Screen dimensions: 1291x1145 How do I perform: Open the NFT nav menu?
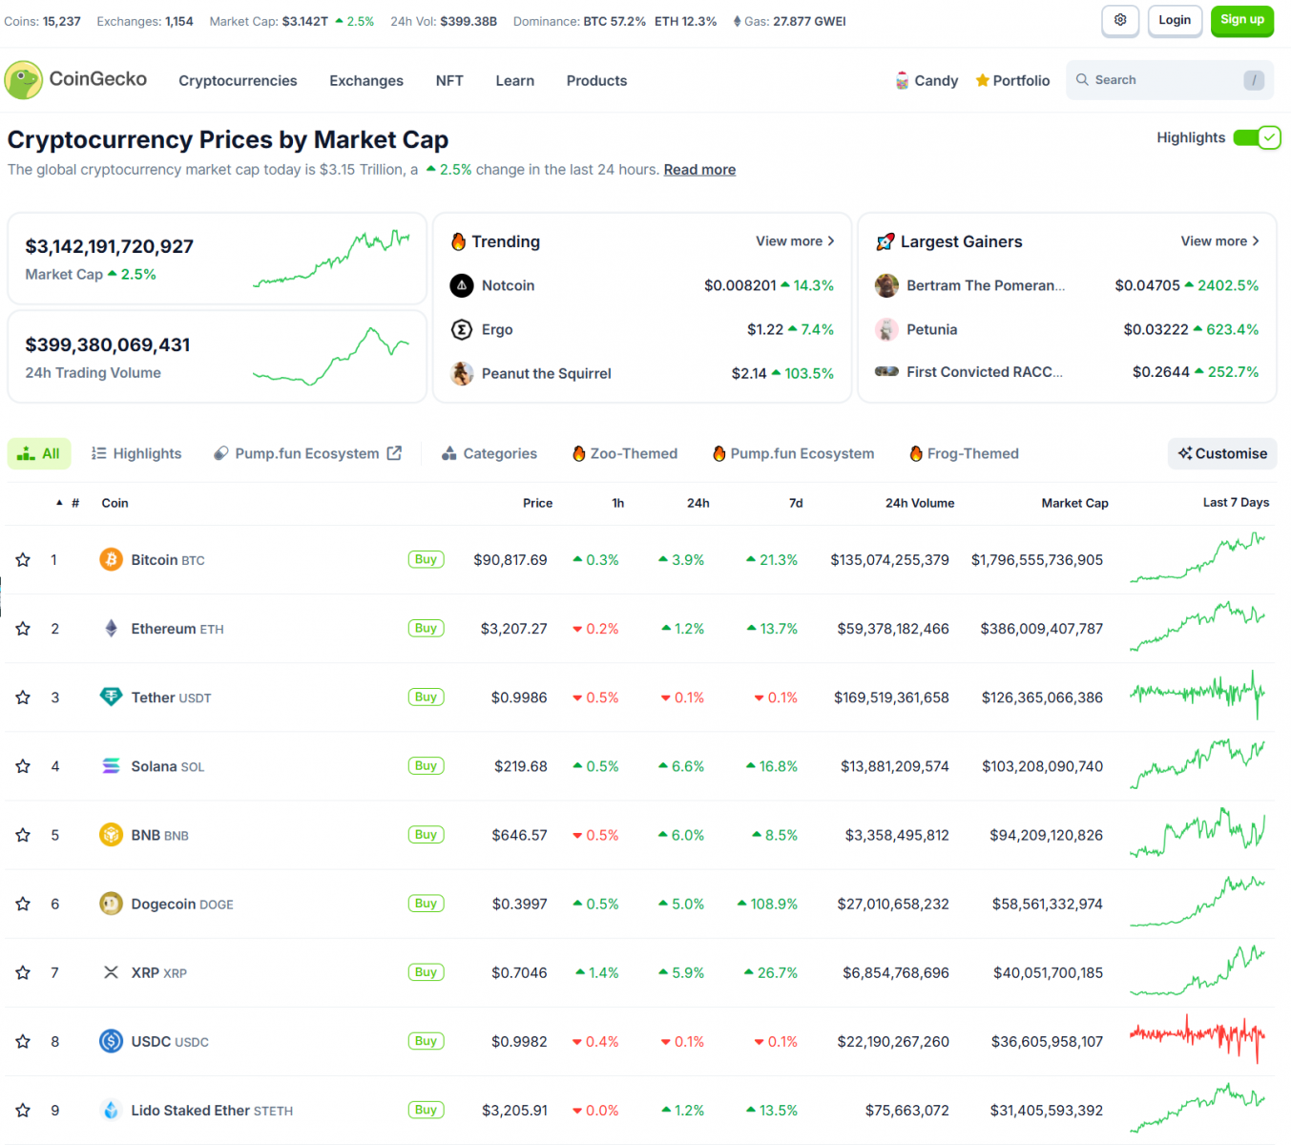click(449, 81)
